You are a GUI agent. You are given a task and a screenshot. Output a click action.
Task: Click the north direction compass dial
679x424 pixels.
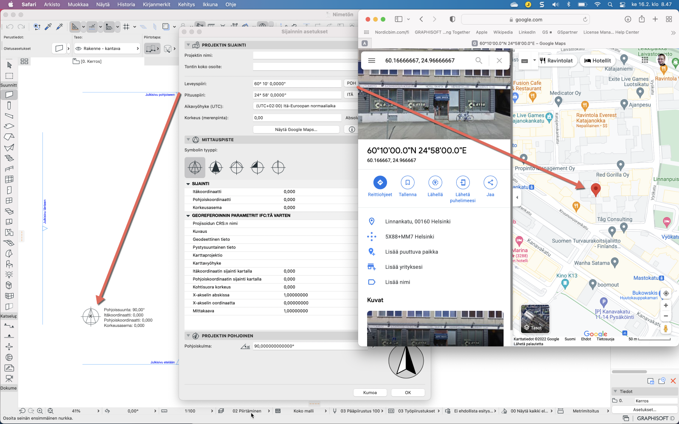point(406,361)
